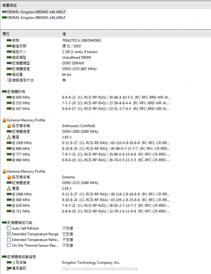The width and height of the screenshot is (211, 274).
Task: Click the memory icon beside 序號
Action: pos(9,40)
